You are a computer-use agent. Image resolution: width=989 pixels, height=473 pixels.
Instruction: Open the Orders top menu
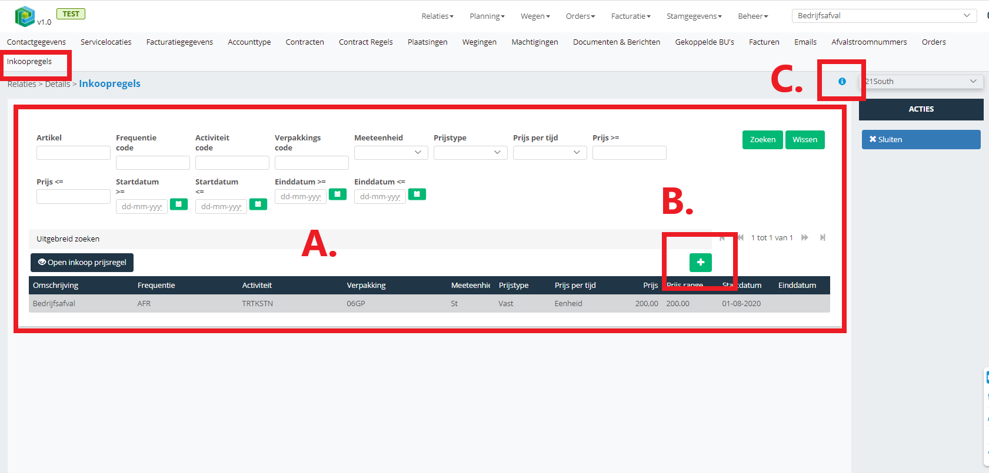click(580, 16)
